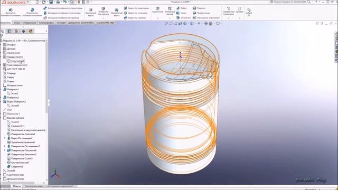
Task: Select the Wrap tool
Action: click(199, 8)
